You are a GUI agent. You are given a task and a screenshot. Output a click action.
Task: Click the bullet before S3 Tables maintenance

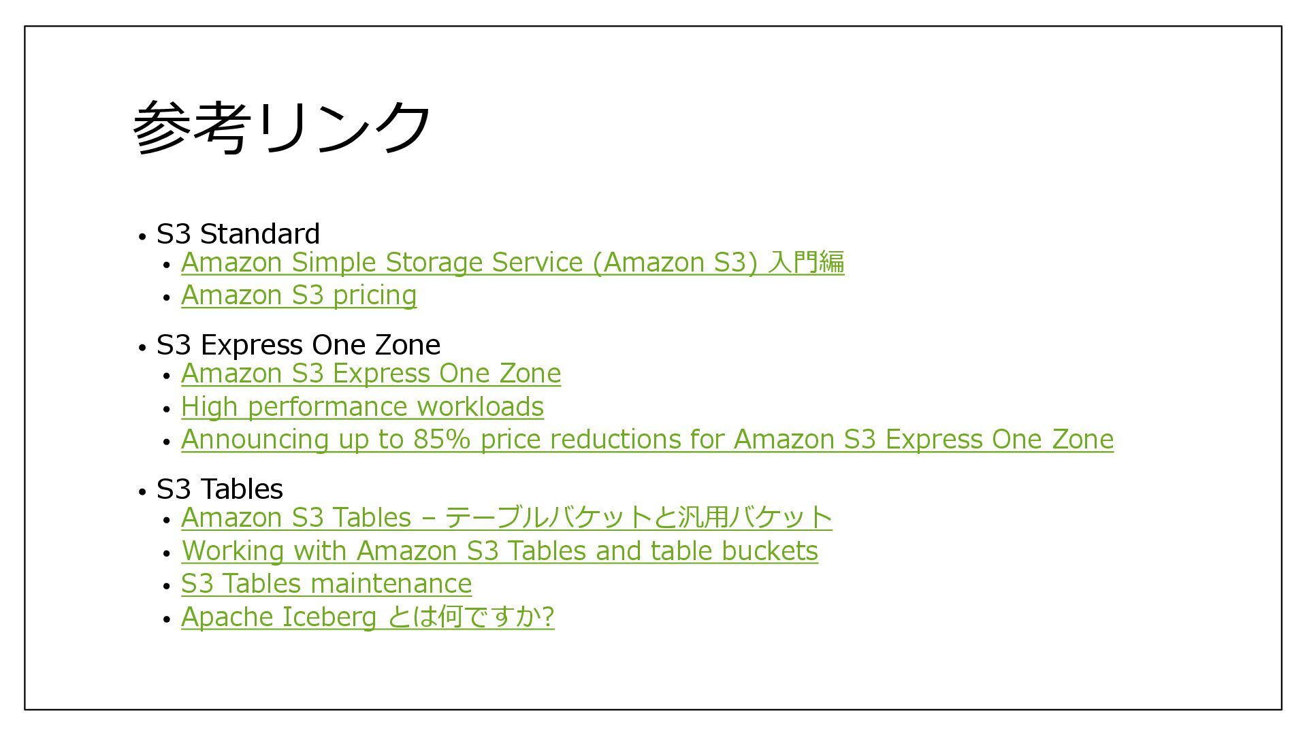[x=167, y=587]
